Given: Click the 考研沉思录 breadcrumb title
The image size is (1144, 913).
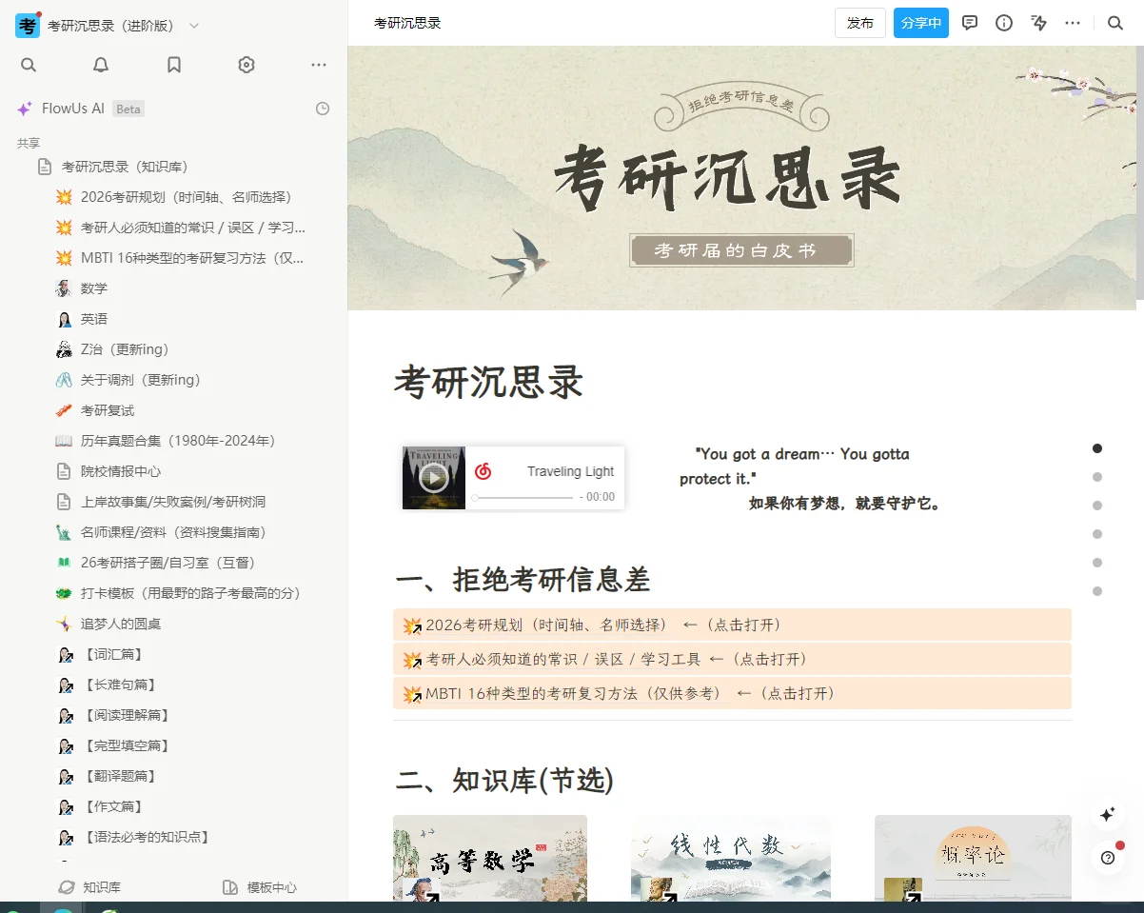Looking at the screenshot, I should [407, 23].
